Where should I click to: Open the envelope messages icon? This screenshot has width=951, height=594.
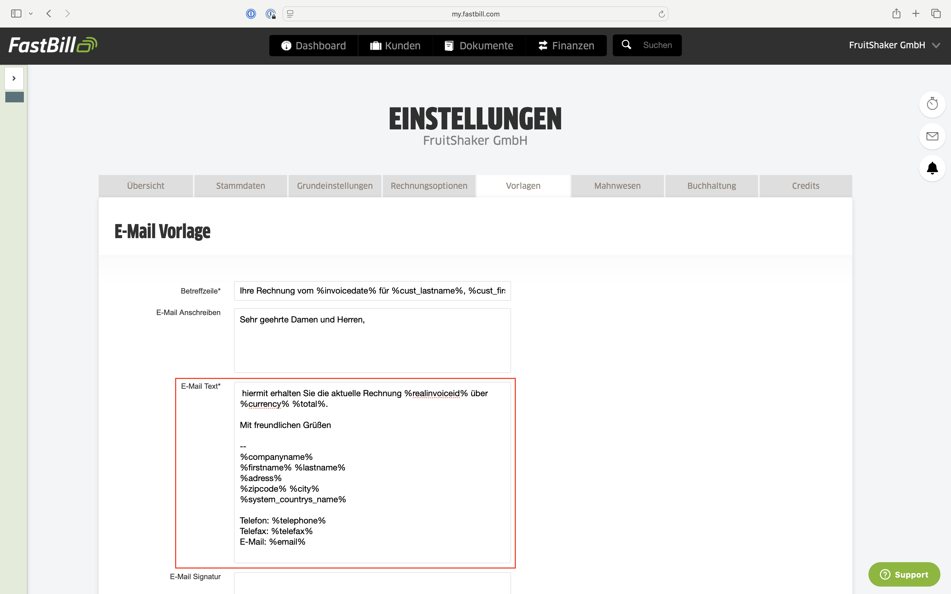(x=932, y=136)
